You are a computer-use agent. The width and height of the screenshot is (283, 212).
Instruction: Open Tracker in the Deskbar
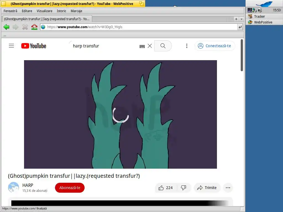tap(264, 16)
